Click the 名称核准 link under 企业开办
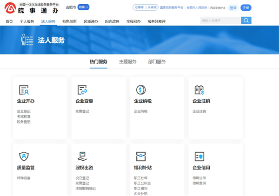 pos(24,117)
